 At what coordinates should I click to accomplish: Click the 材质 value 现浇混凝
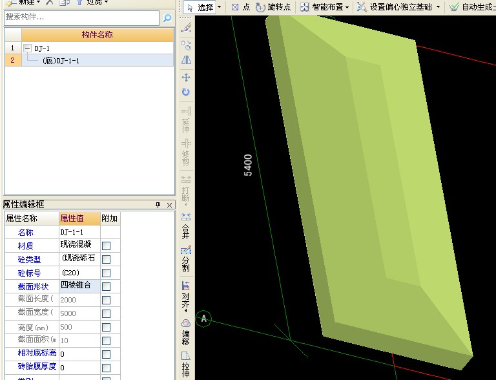coord(79,246)
